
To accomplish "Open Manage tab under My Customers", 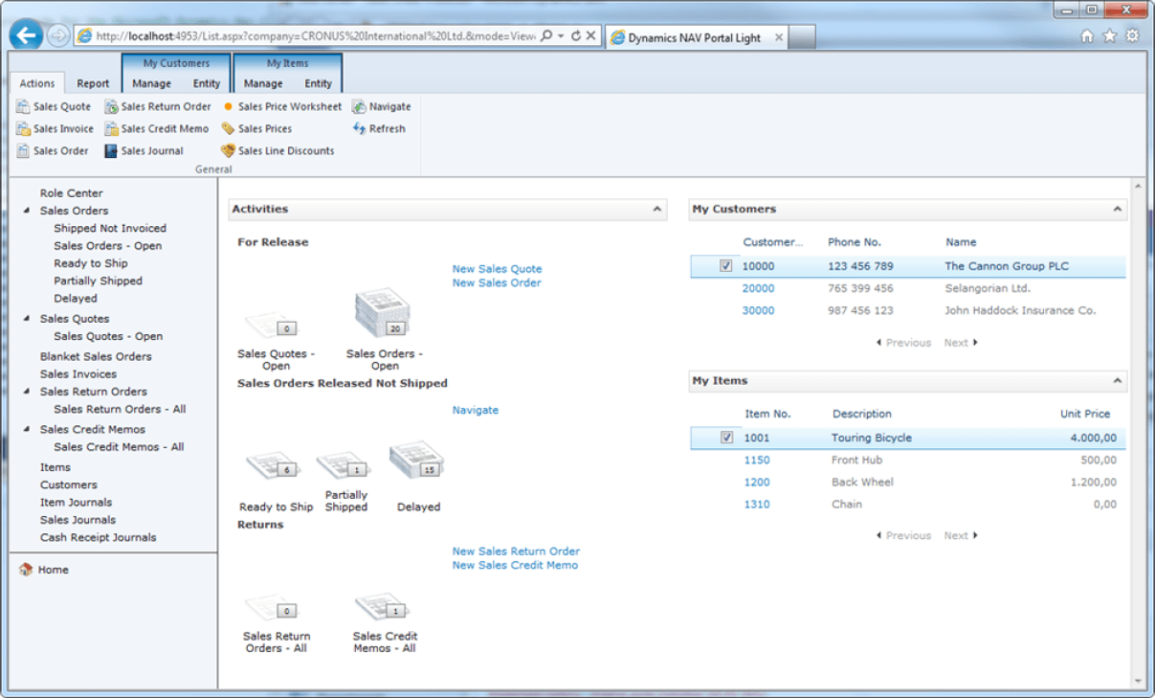I will pos(151,83).
